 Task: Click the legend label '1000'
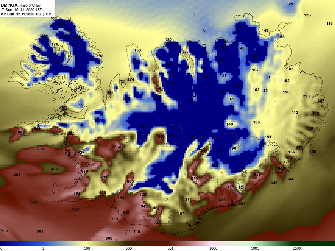click(x=213, y=248)
